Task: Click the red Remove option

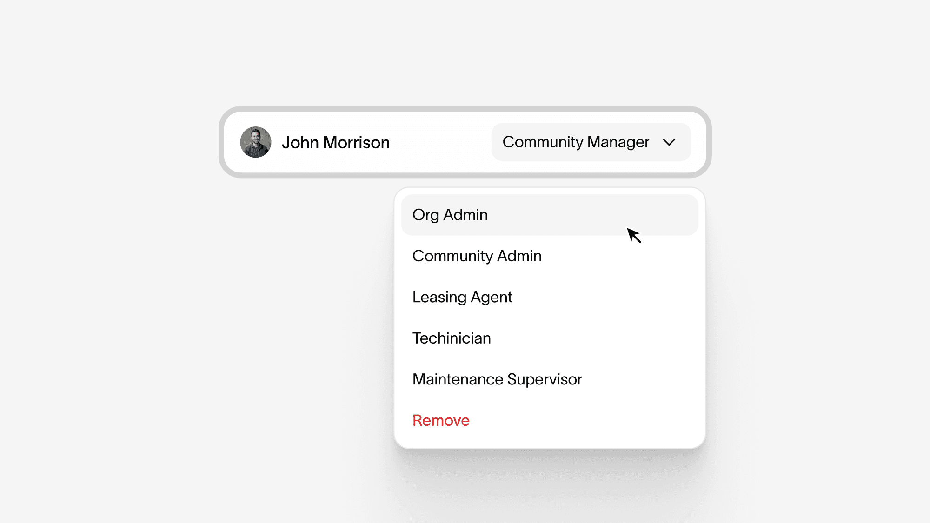Action: (550, 420)
